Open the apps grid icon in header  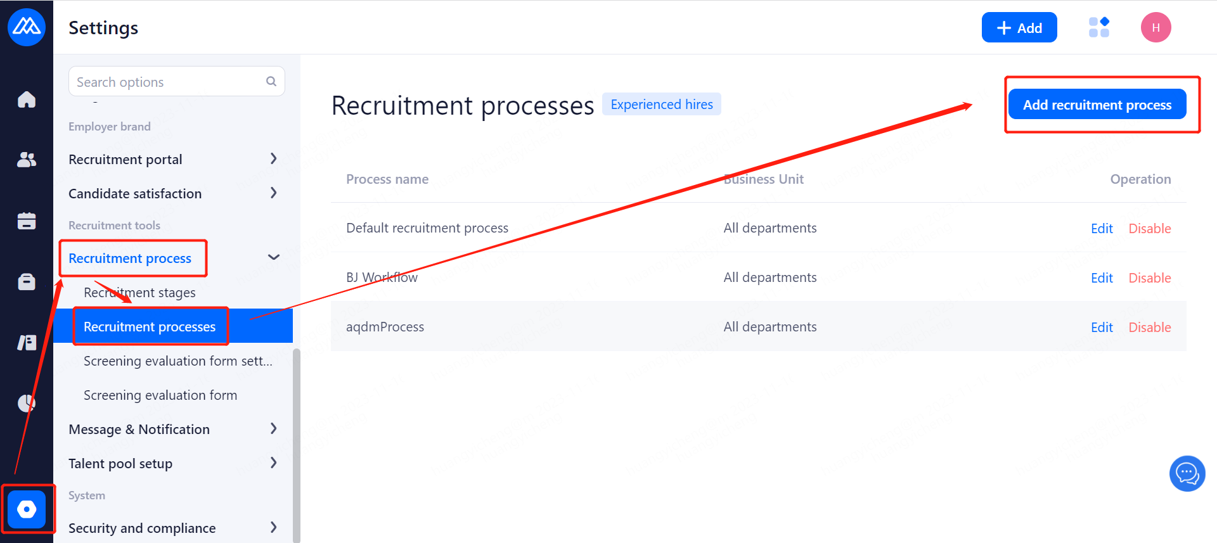[1098, 27]
